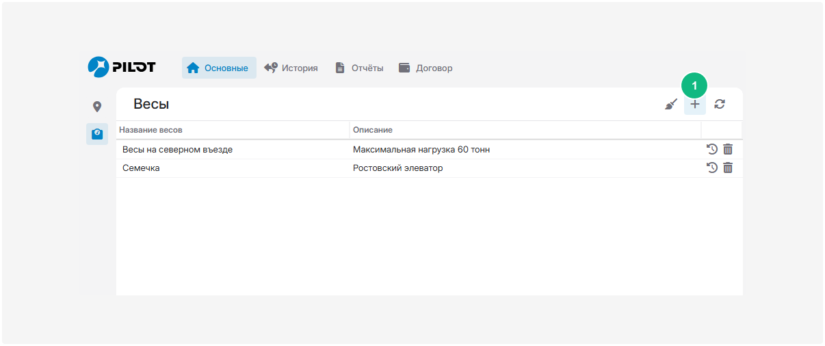Click Максимальная нагрузка 60 тонн cell
This screenshot has height=346, width=825.
pos(421,149)
